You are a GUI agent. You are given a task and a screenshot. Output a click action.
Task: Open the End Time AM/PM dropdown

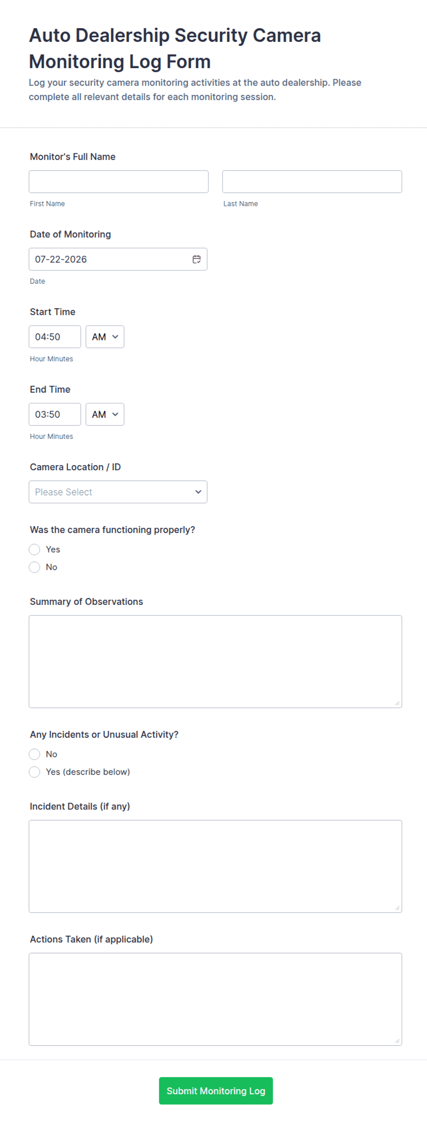click(x=105, y=414)
